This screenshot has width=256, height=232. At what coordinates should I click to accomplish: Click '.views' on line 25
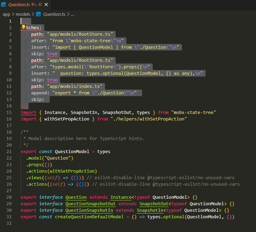tap(34, 178)
